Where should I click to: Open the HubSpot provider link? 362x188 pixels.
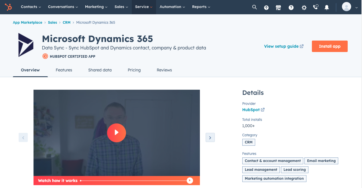[251, 110]
